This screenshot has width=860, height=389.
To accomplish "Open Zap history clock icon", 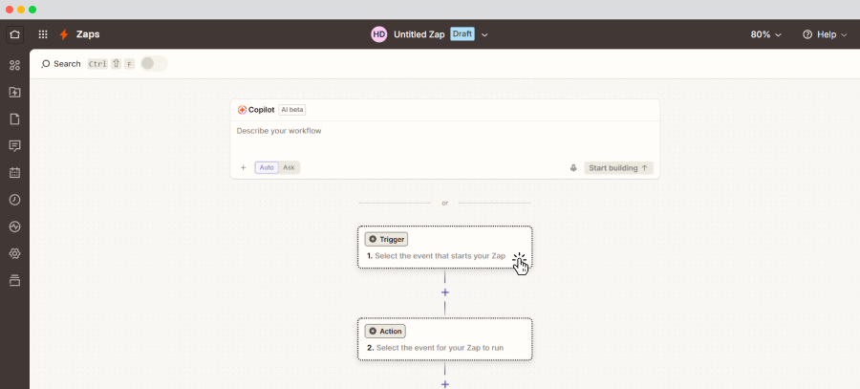I will (14, 200).
